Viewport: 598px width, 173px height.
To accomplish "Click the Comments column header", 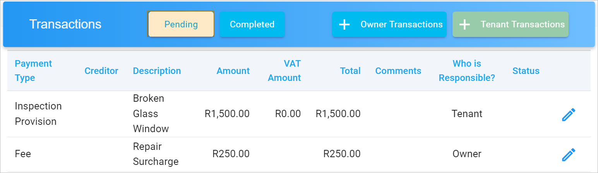I will pyautogui.click(x=398, y=71).
